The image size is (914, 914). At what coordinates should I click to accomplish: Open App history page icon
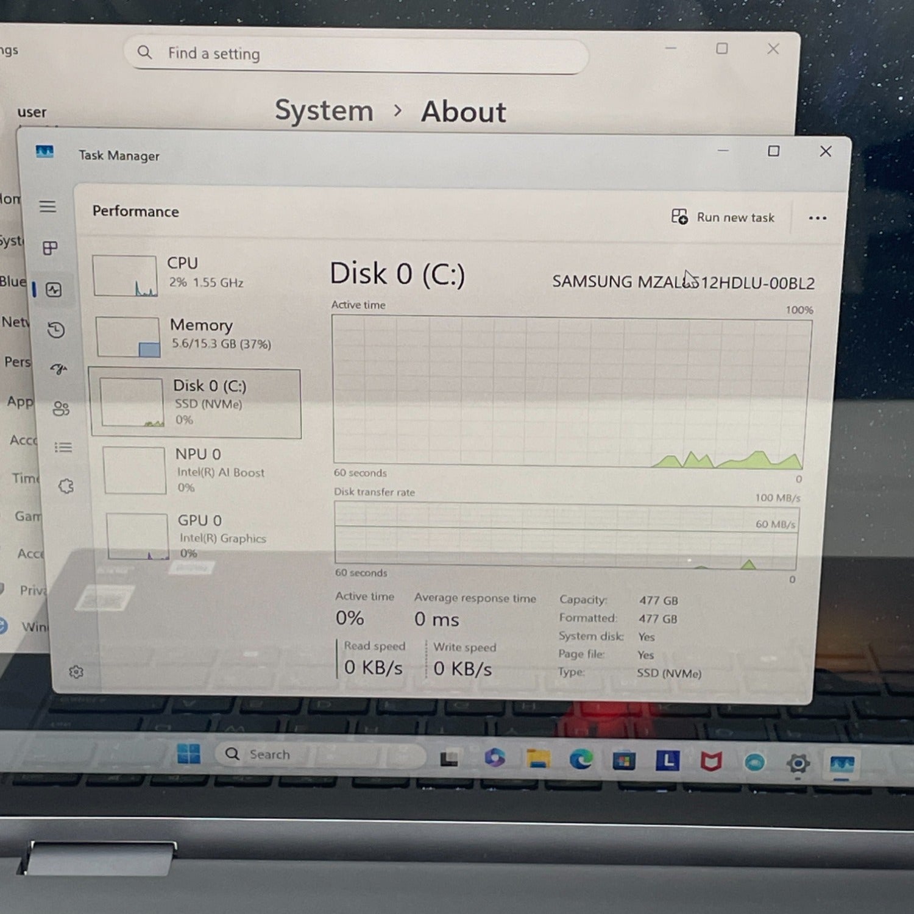point(56,330)
